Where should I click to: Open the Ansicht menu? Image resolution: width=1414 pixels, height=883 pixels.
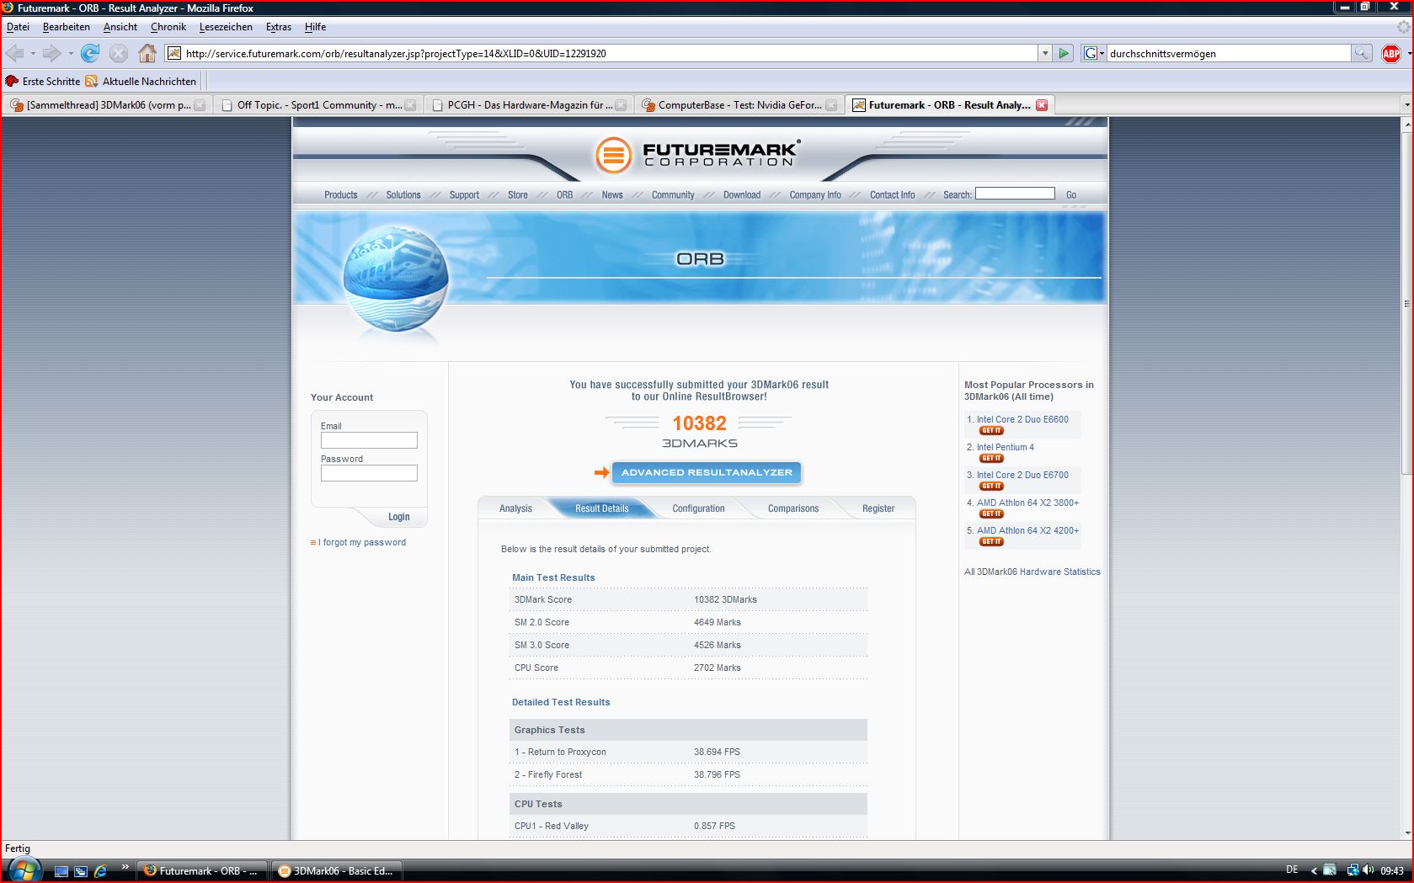[x=120, y=27]
